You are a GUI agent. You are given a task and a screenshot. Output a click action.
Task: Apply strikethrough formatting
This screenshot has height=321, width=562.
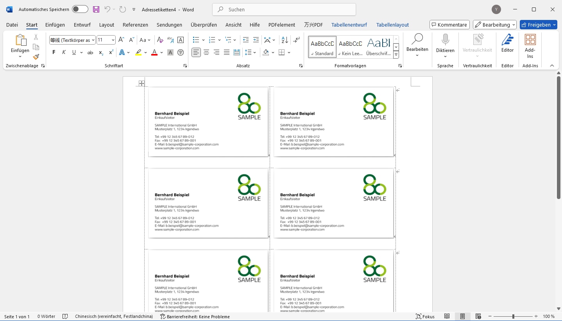(x=90, y=52)
